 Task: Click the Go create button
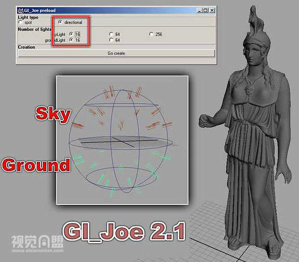pyautogui.click(x=116, y=53)
